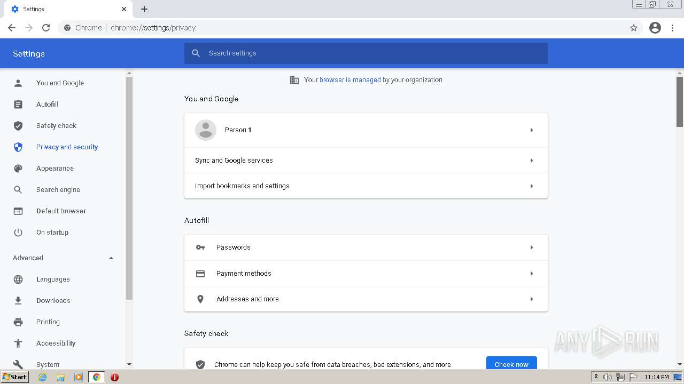Open the profile avatar menu in the toolbar
The image size is (684, 384).
point(655,28)
